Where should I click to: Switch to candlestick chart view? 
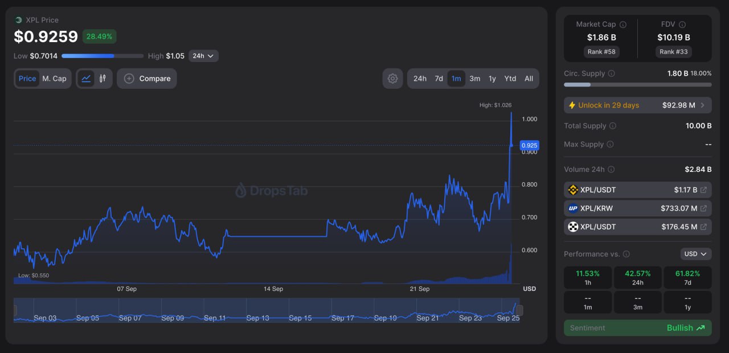pos(103,79)
